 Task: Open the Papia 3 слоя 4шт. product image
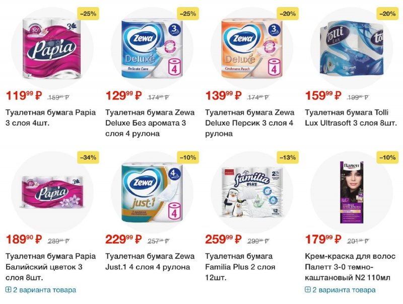point(52,48)
